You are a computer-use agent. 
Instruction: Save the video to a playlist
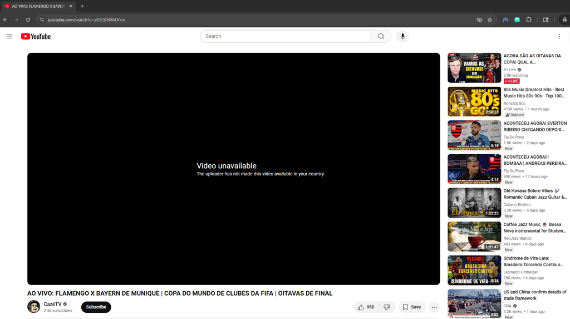[412, 307]
